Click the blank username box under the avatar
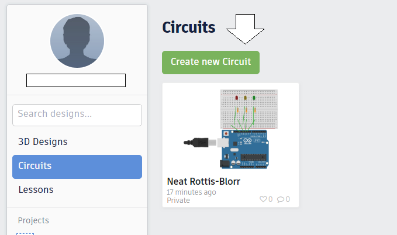 click(76, 80)
